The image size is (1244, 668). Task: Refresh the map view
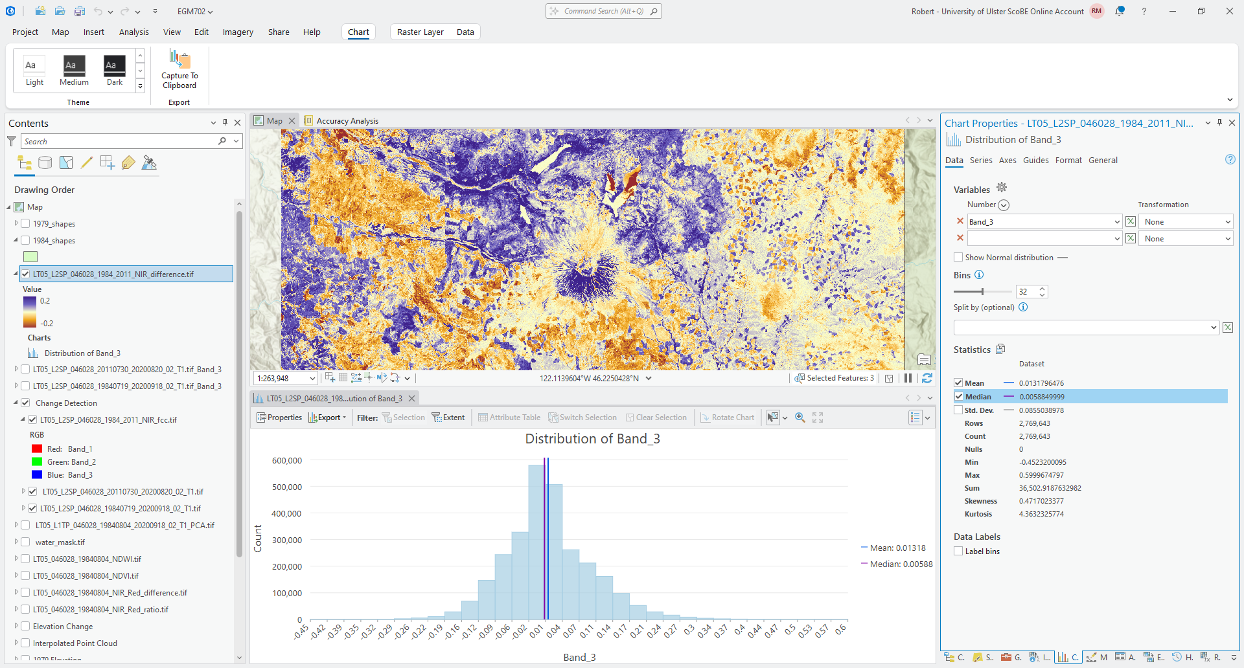tap(927, 378)
